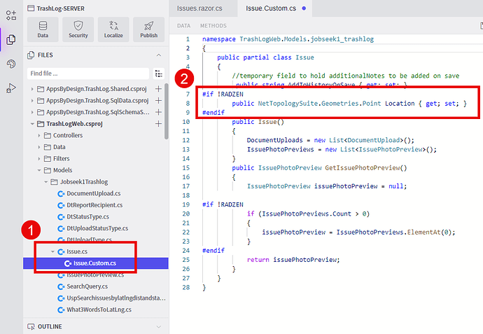
Task: Click the run and debug sidebar icon
Action: (x=10, y=88)
